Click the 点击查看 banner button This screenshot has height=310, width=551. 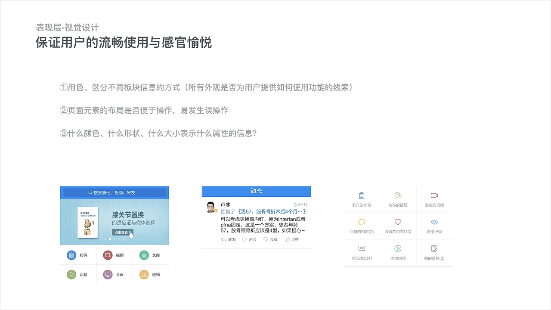tap(123, 232)
